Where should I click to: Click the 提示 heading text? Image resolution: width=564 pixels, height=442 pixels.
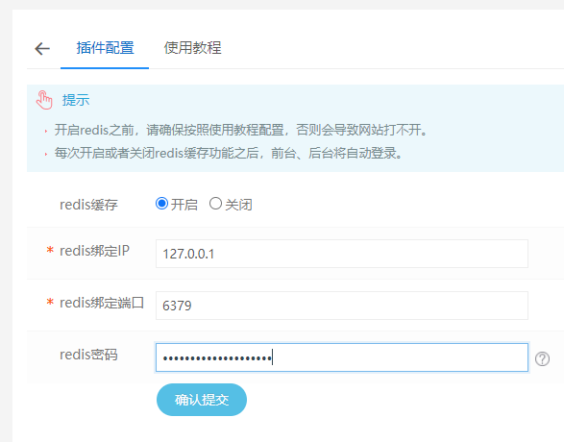(76, 100)
